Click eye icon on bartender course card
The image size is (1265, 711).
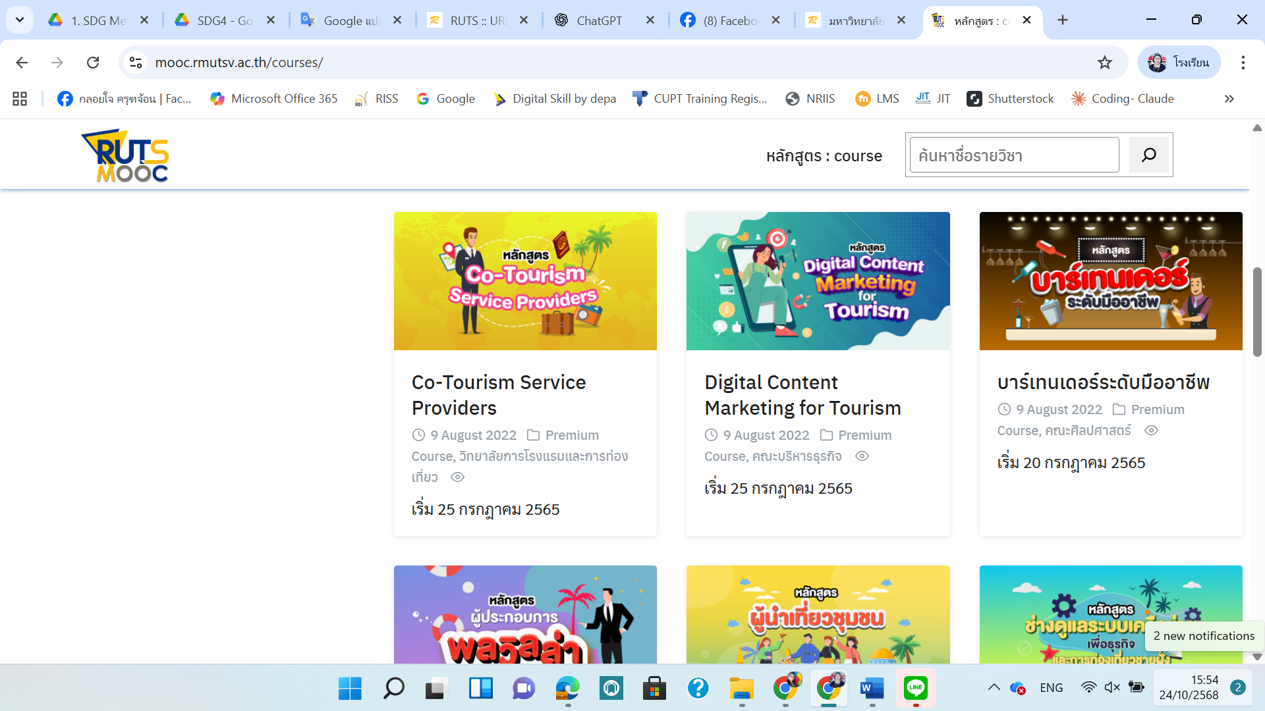[x=1151, y=431]
